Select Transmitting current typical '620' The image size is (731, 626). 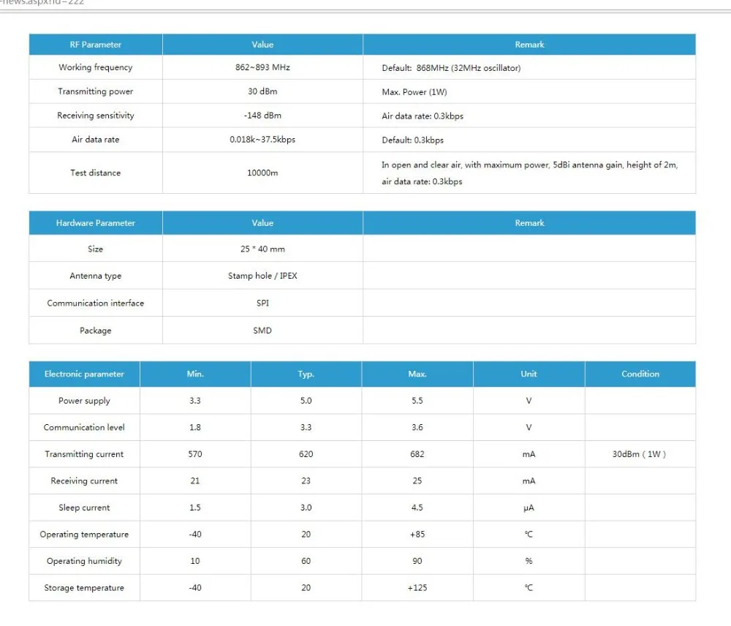[x=306, y=454]
